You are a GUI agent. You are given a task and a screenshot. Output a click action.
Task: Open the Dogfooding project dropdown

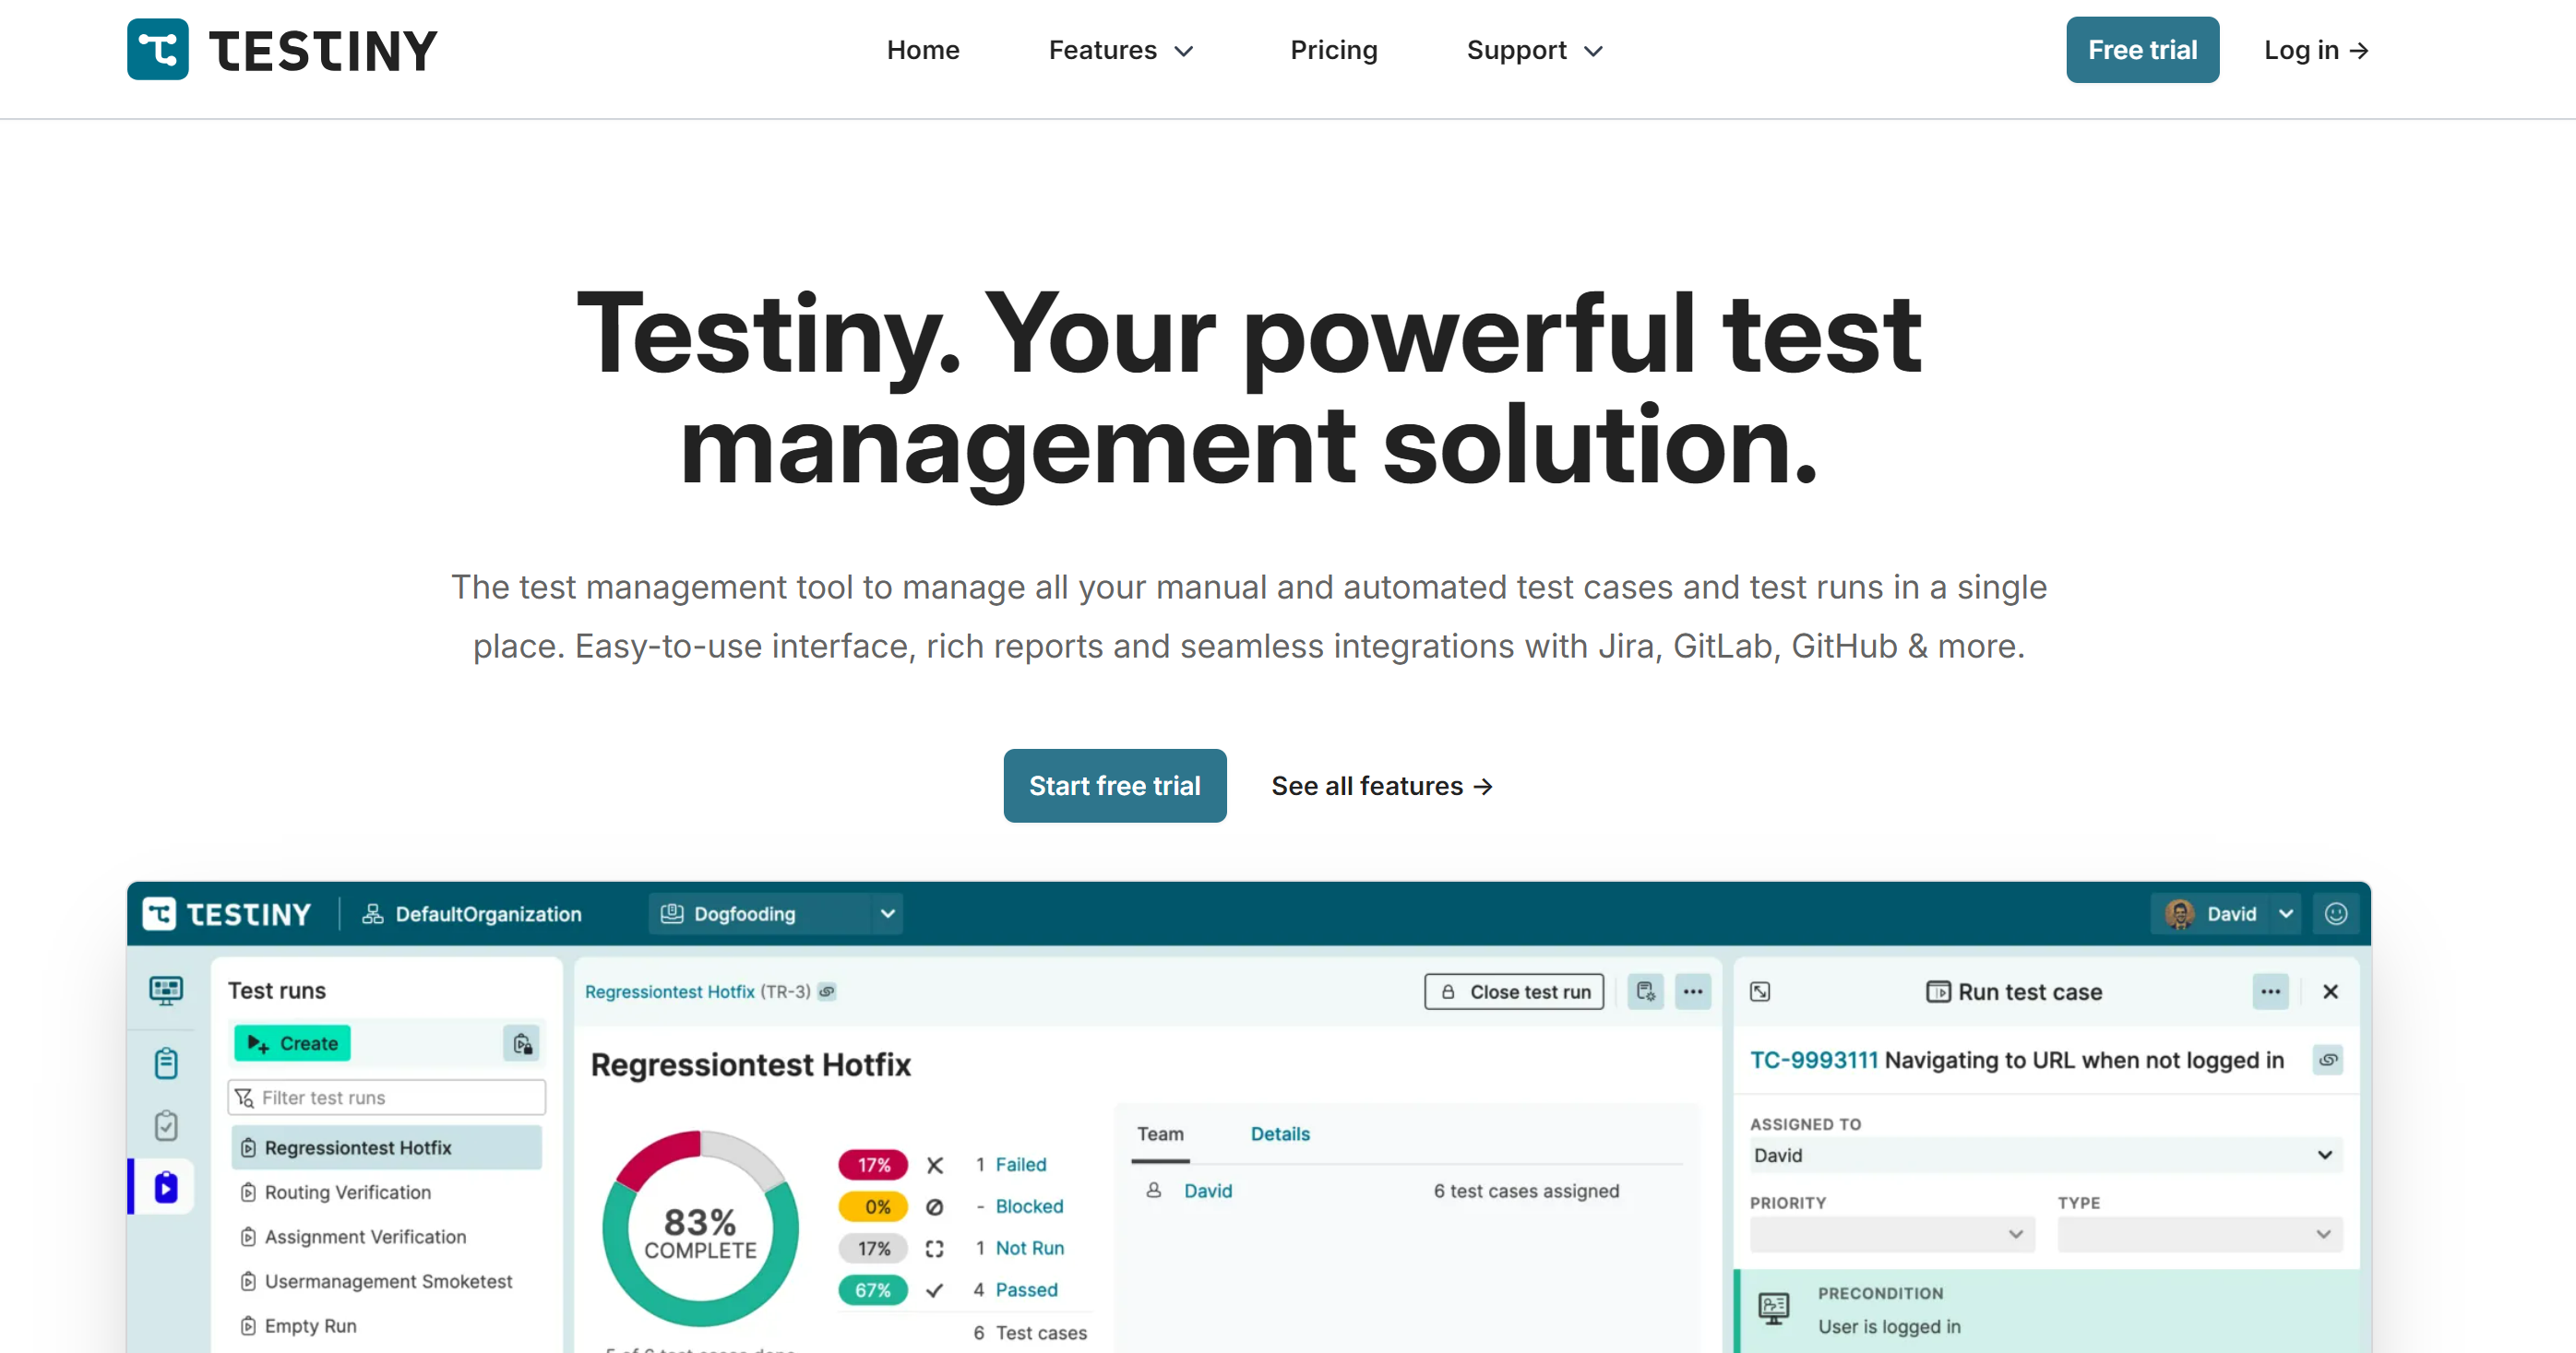(775, 913)
